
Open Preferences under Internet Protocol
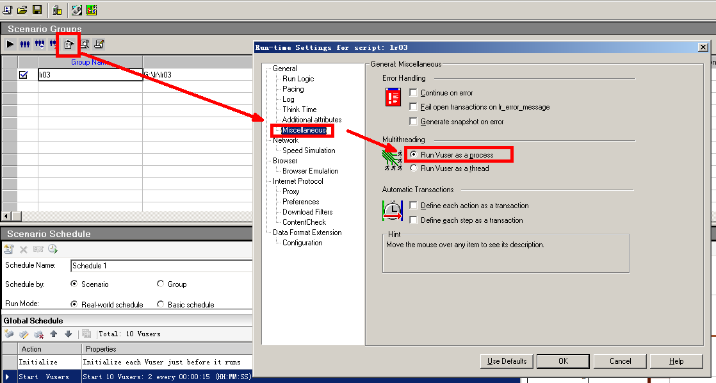click(x=301, y=202)
